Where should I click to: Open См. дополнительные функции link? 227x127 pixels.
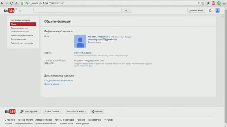coord(59,81)
